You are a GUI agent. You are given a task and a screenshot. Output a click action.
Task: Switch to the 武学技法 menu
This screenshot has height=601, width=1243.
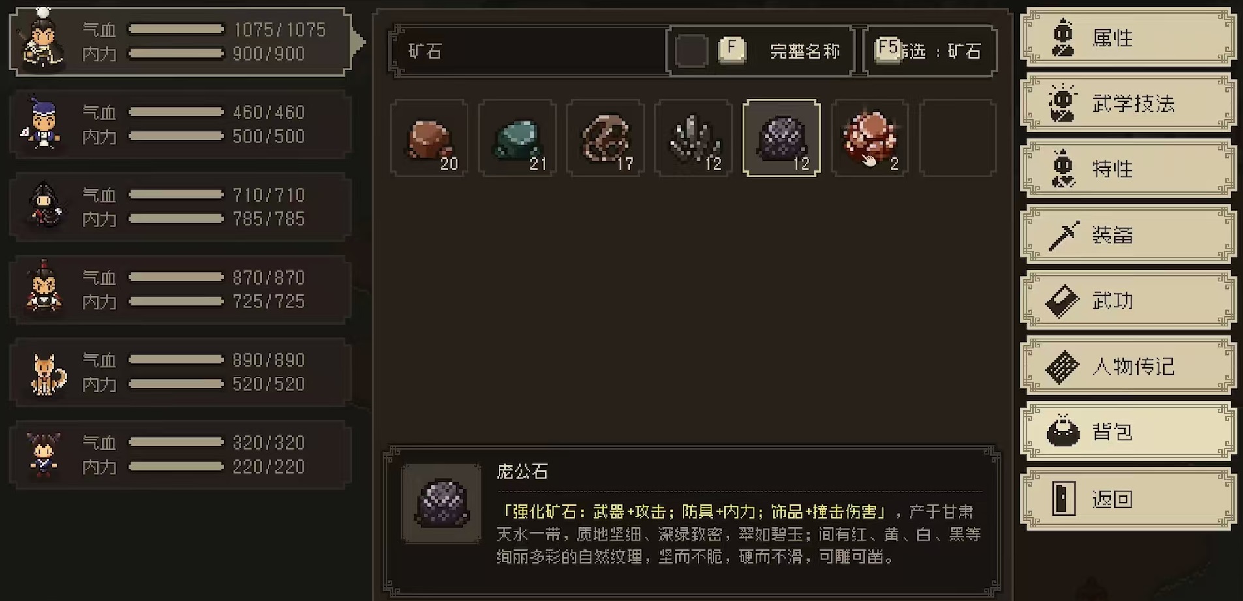tap(1128, 103)
